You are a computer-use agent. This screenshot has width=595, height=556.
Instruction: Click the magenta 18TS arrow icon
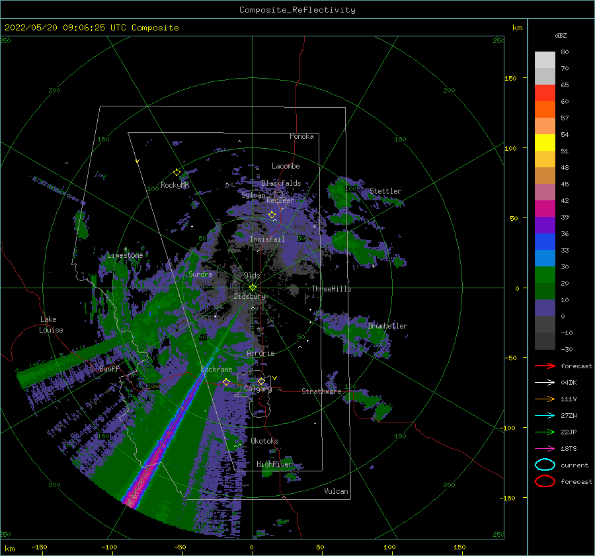(x=545, y=449)
